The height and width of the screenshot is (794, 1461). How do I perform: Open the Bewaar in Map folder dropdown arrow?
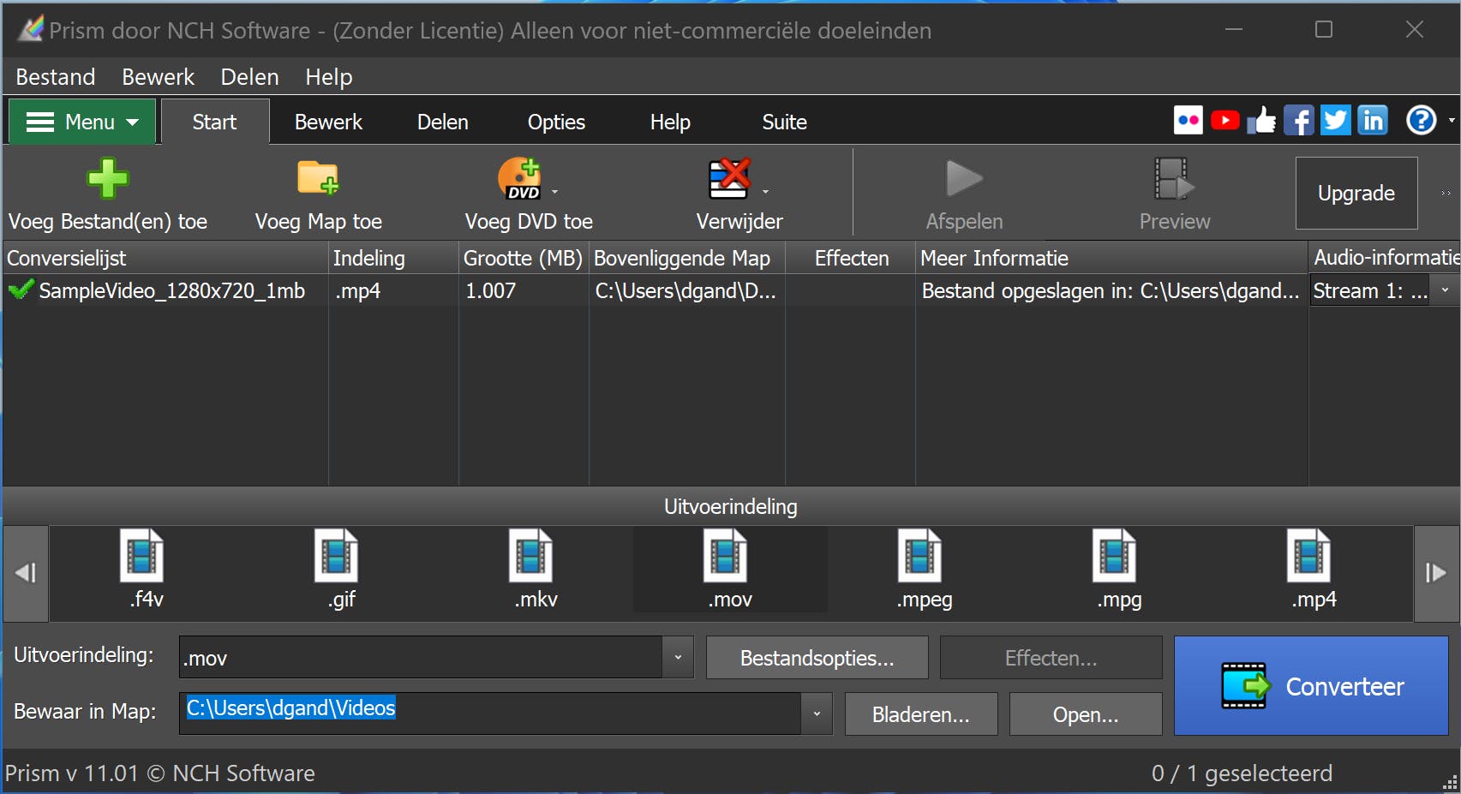817,713
